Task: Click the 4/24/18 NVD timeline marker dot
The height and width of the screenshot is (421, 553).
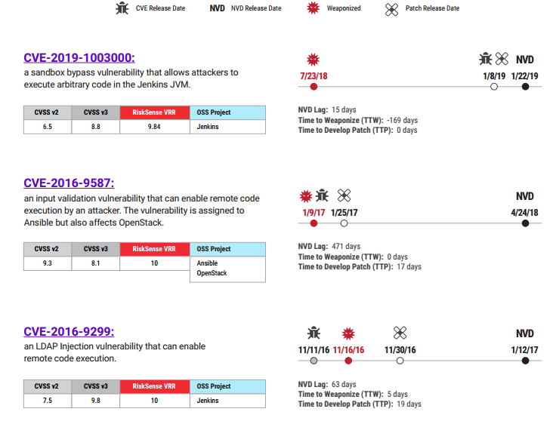Action: pos(525,223)
